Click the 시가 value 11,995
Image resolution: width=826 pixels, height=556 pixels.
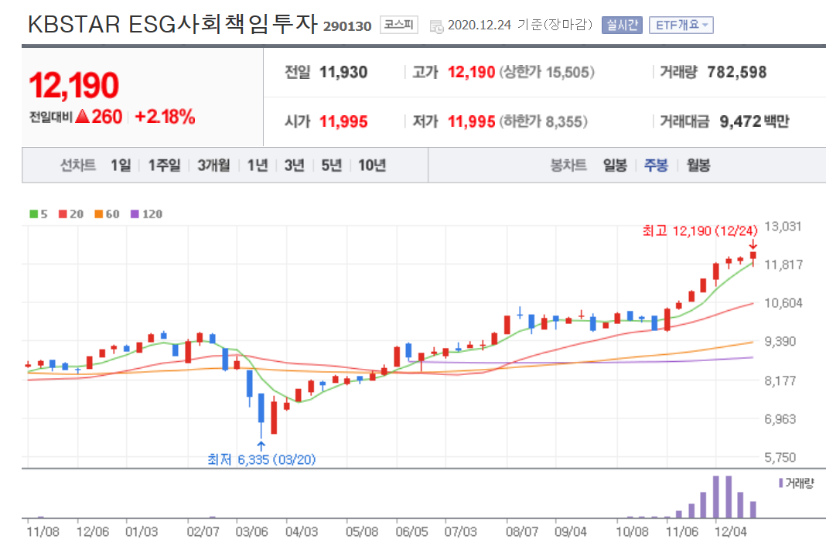343,121
